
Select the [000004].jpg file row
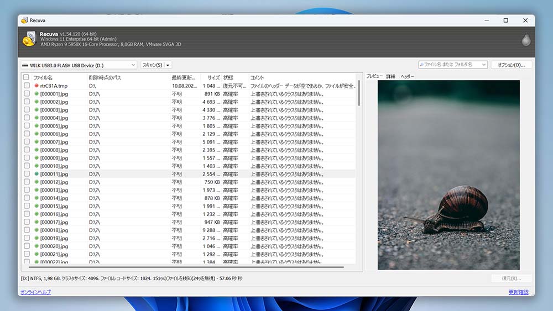point(189,118)
